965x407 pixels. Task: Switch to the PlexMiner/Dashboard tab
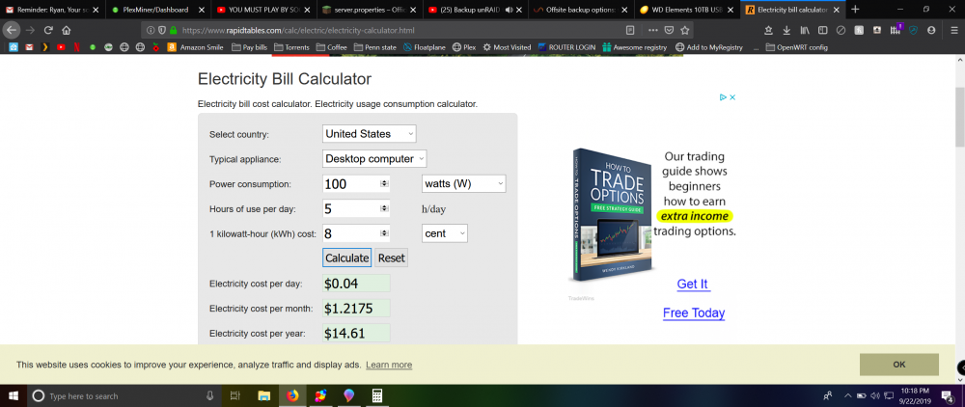click(x=156, y=10)
